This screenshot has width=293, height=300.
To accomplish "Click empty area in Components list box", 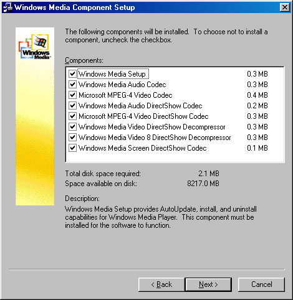I will (175, 157).
